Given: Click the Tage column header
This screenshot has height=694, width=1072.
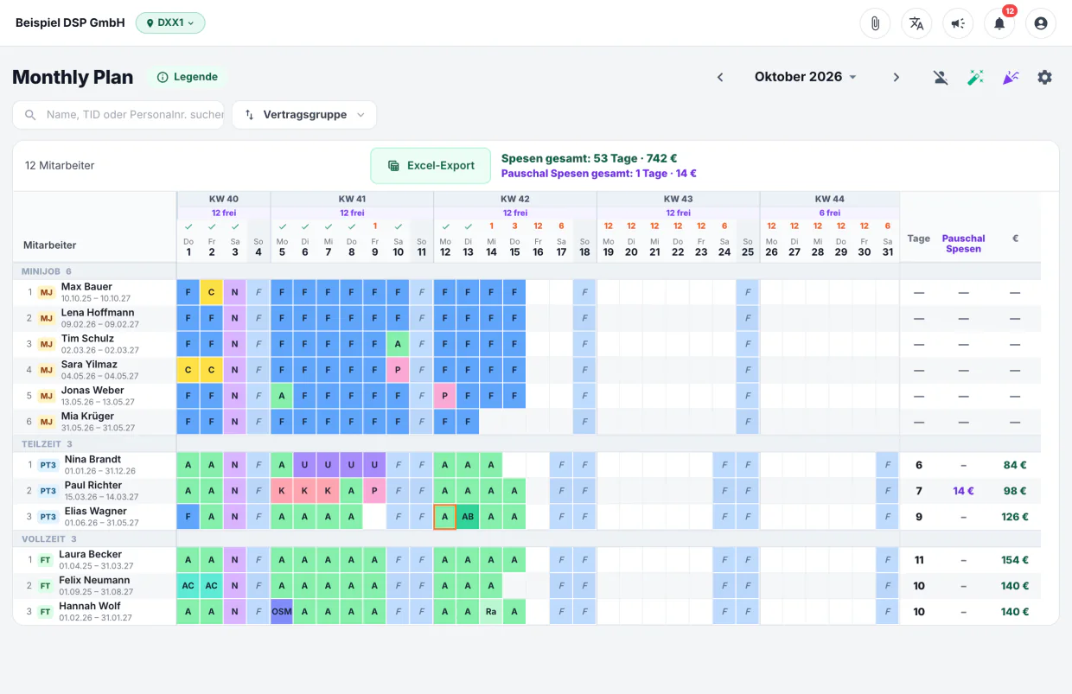Looking at the screenshot, I should point(919,239).
